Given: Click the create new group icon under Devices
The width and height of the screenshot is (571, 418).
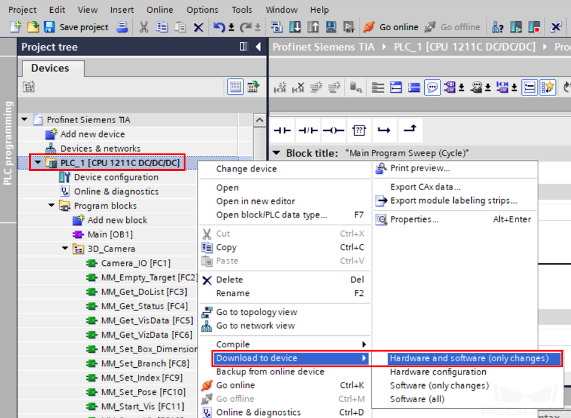Looking at the screenshot, I should 29,86.
